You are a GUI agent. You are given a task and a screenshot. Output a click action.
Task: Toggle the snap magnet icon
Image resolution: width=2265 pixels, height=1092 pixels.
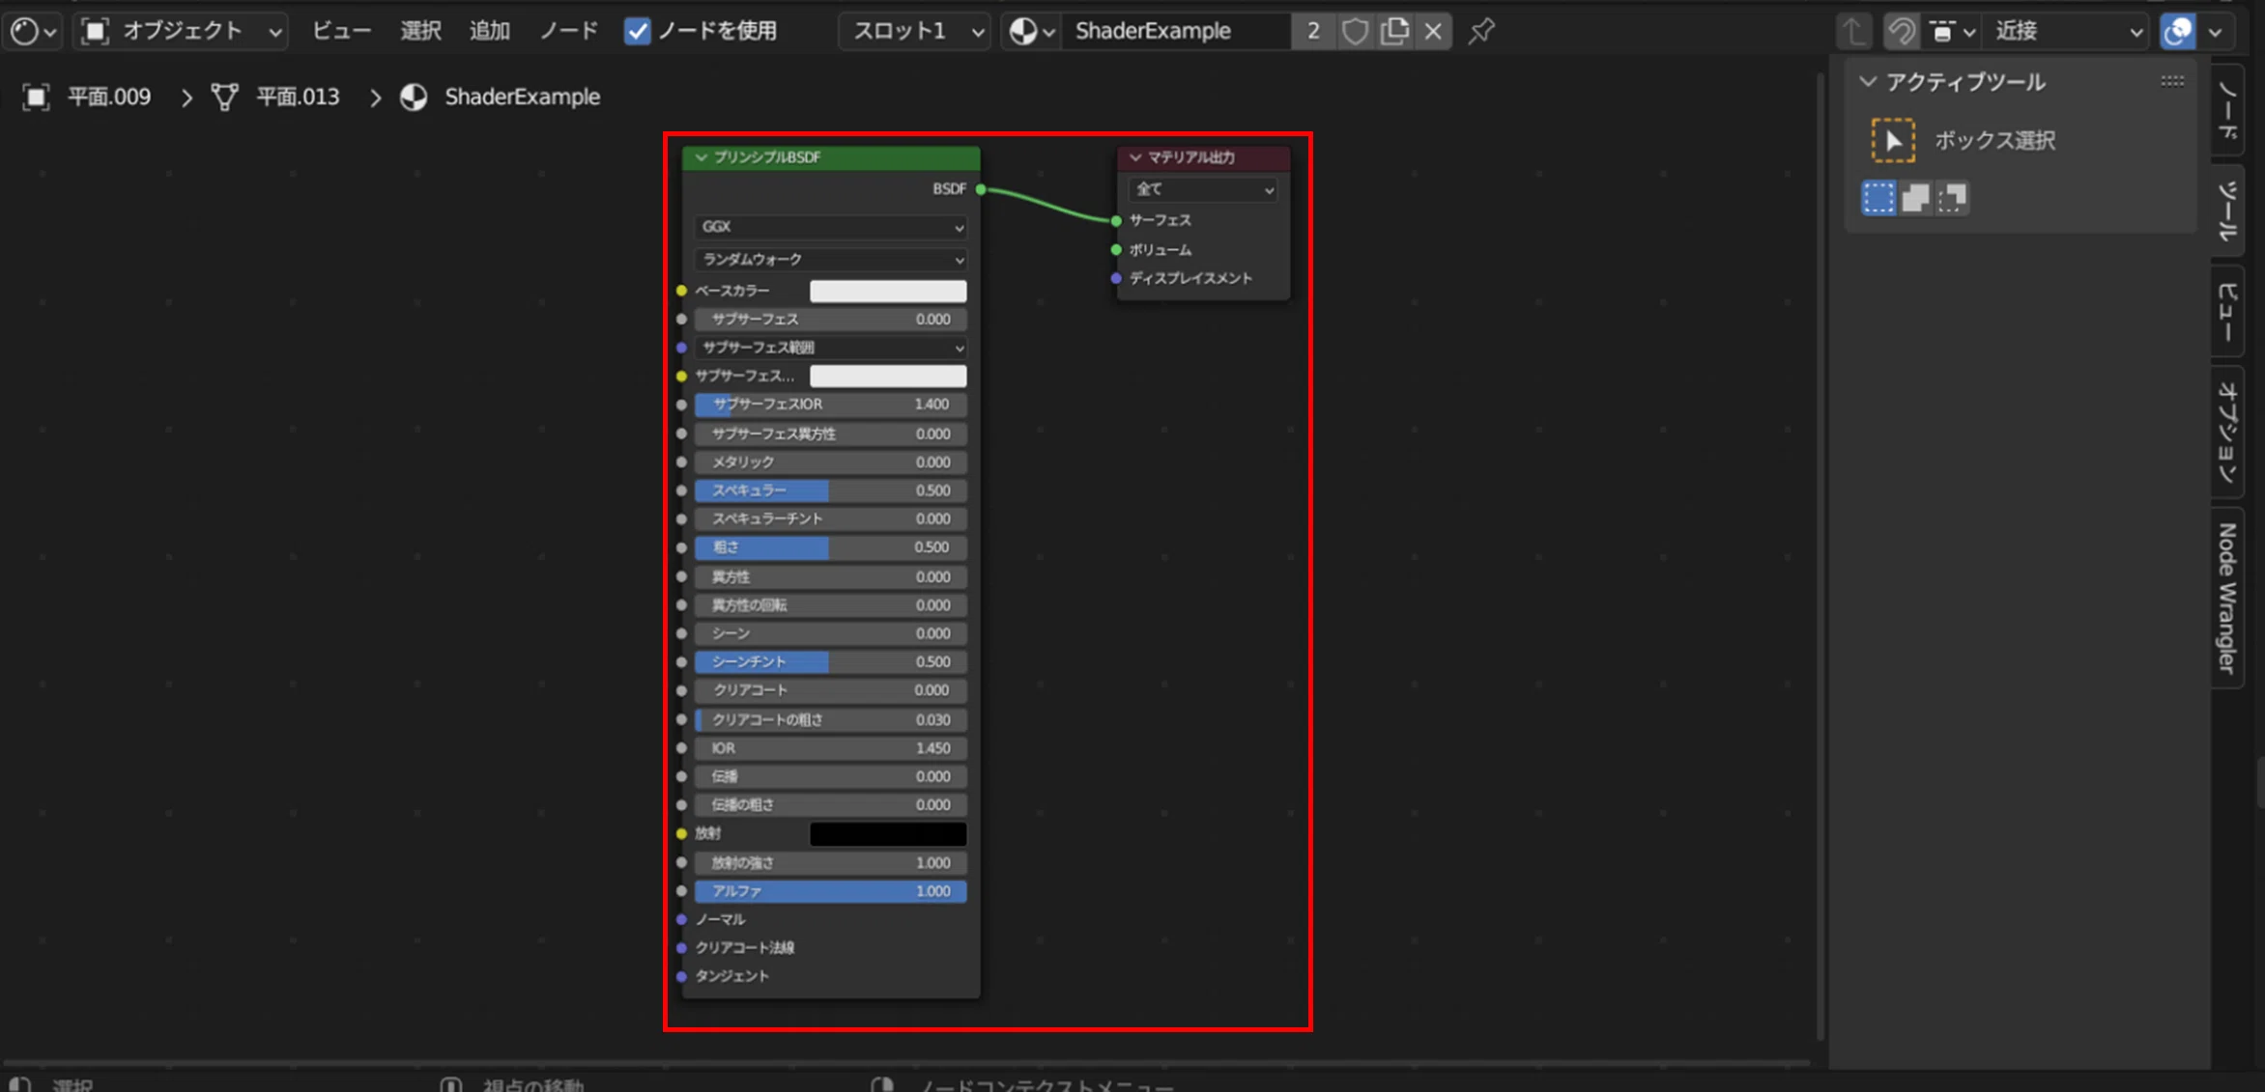pos(1901,31)
